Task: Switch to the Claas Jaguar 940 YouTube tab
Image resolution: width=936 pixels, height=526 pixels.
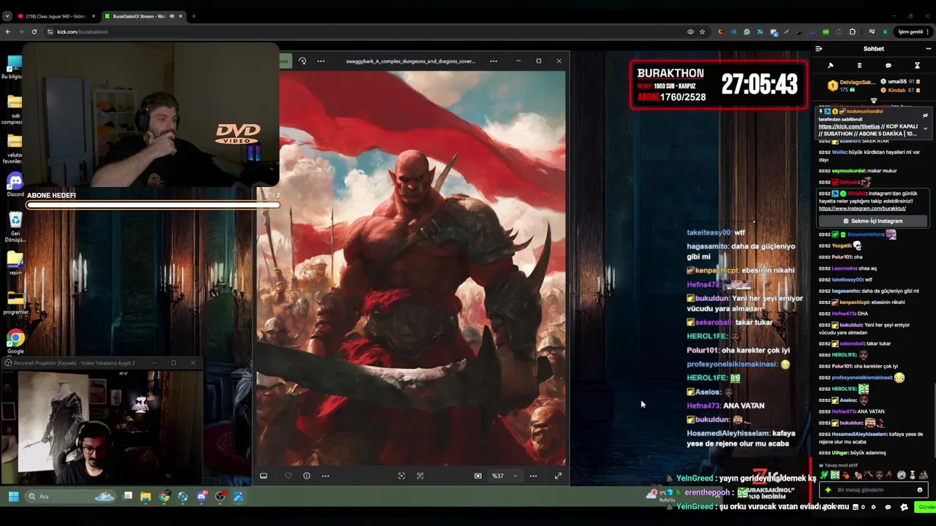Action: 56,16
